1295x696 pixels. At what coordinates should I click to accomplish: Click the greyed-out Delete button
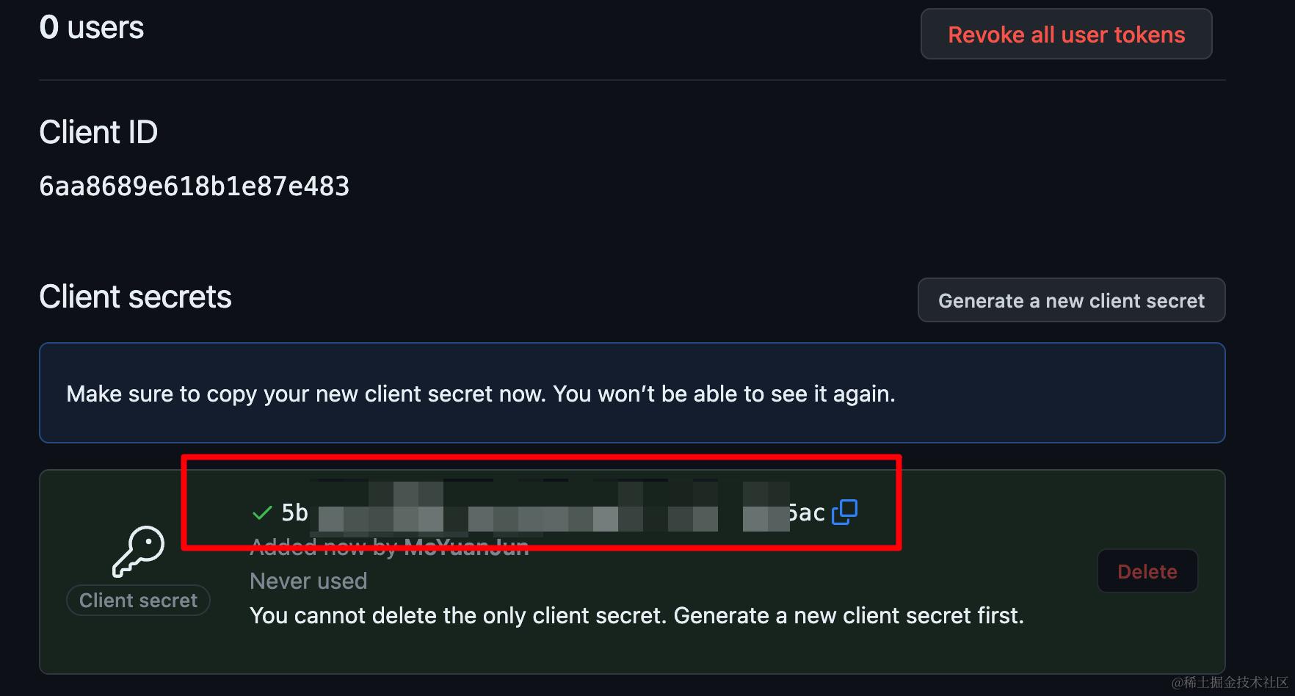[x=1147, y=571]
